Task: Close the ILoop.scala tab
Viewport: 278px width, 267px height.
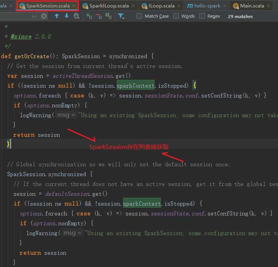Action: [179, 6]
